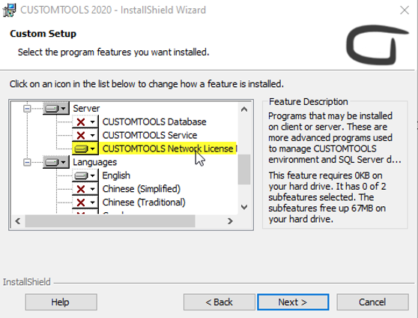This screenshot has width=418, height=318.
Task: Open the Languages feature install-state dropdown icon
Action: (x=55, y=162)
